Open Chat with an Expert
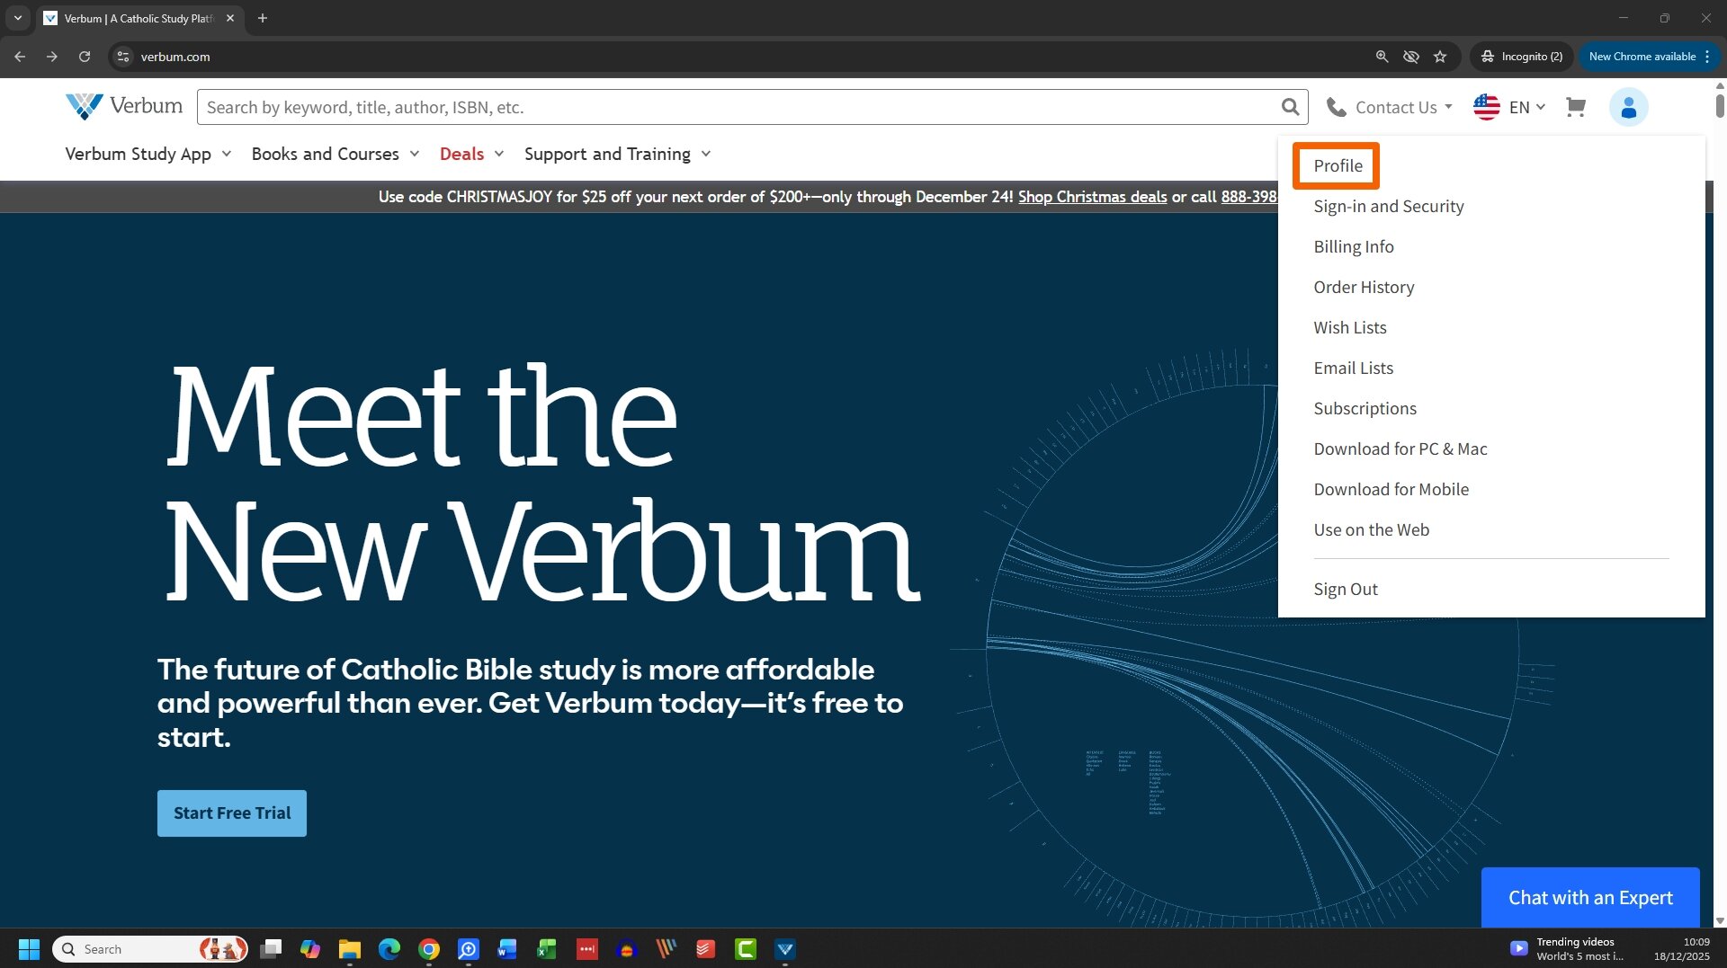The width and height of the screenshot is (1727, 968). click(1590, 897)
